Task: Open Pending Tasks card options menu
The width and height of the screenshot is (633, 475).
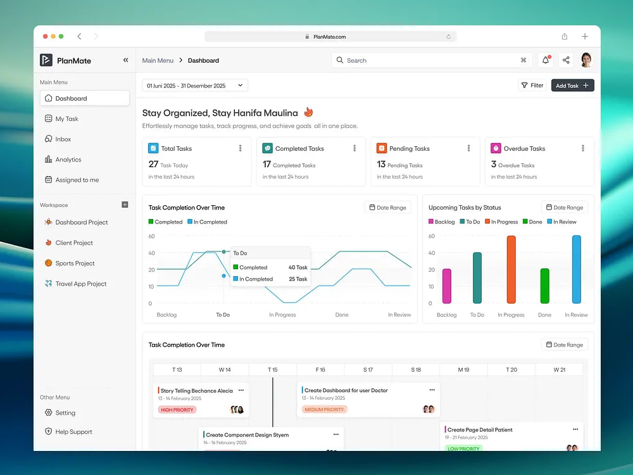Action: click(468, 148)
